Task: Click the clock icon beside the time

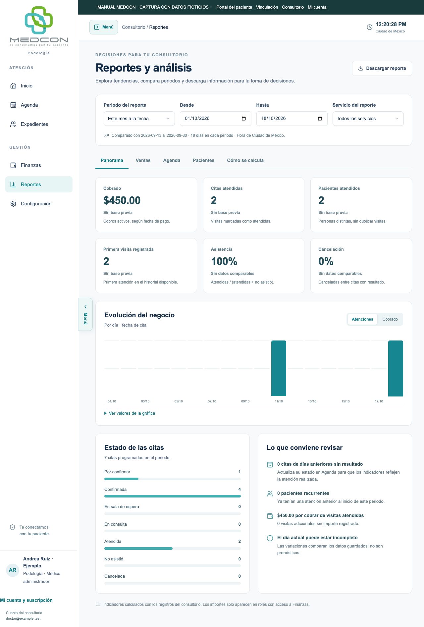Action: (370, 27)
